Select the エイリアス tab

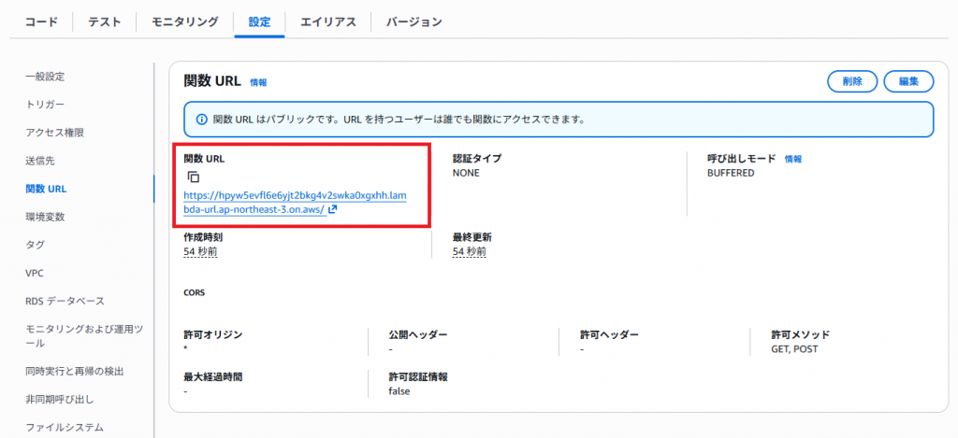327,21
